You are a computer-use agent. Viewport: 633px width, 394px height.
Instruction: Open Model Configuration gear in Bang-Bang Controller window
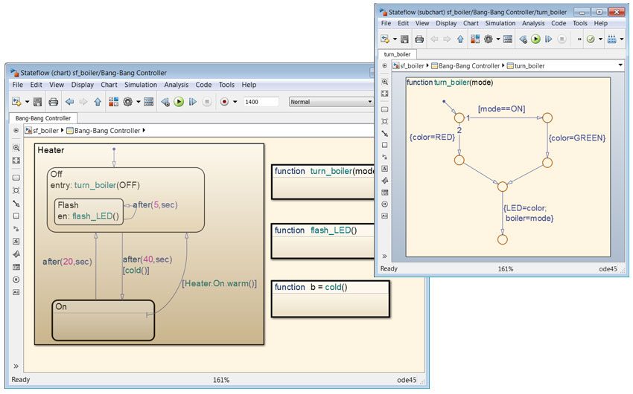coord(128,102)
